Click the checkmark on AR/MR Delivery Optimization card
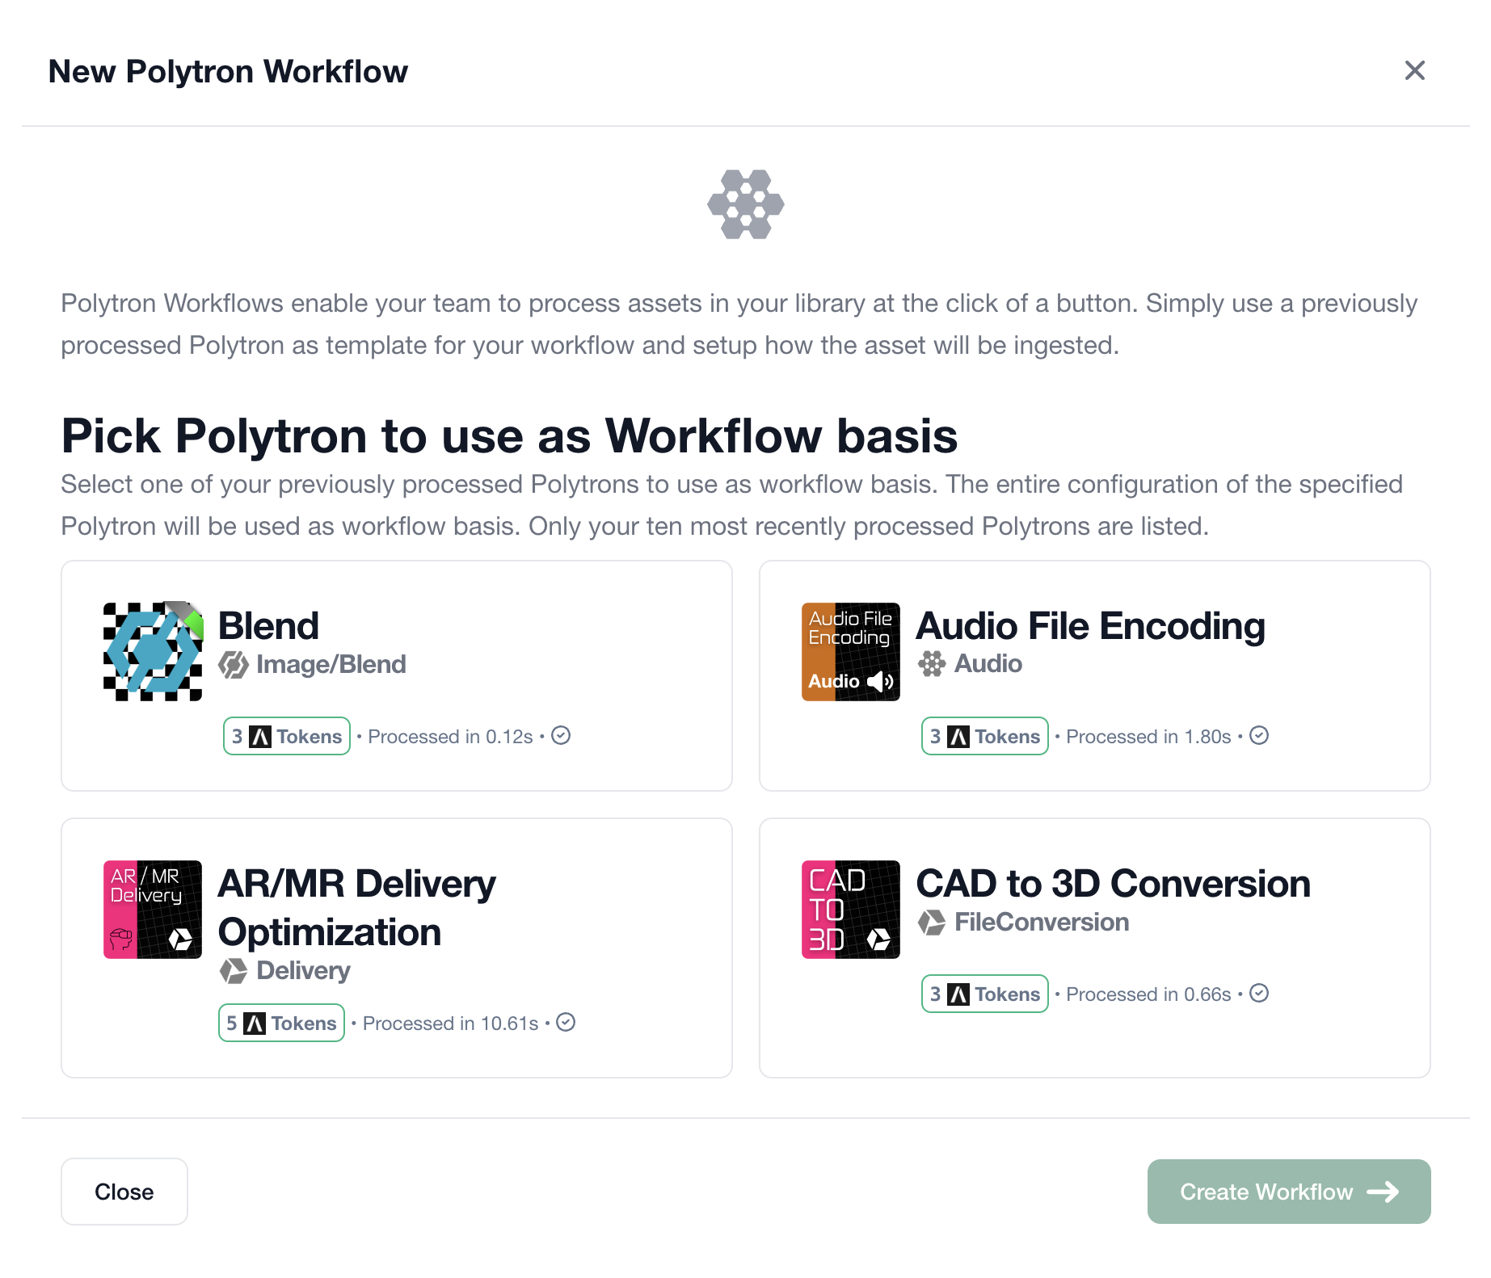The height and width of the screenshot is (1278, 1491). pyautogui.click(x=566, y=1023)
